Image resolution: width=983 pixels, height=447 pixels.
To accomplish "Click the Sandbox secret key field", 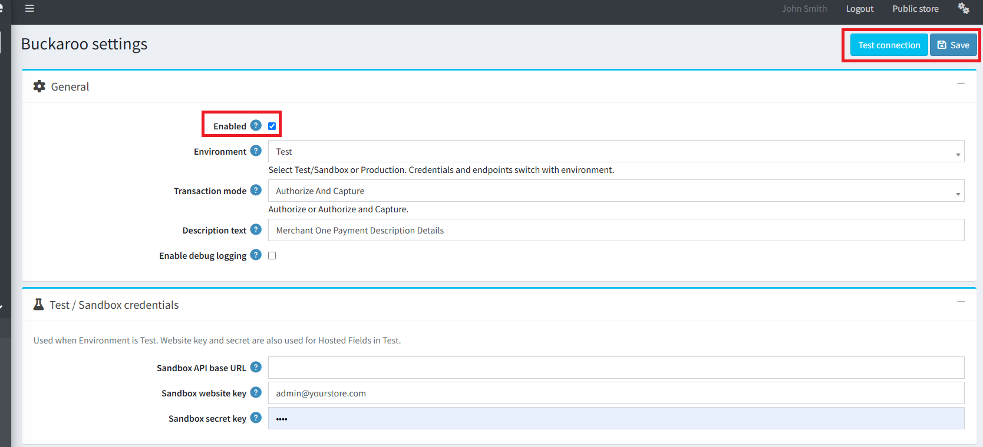I will [x=616, y=418].
